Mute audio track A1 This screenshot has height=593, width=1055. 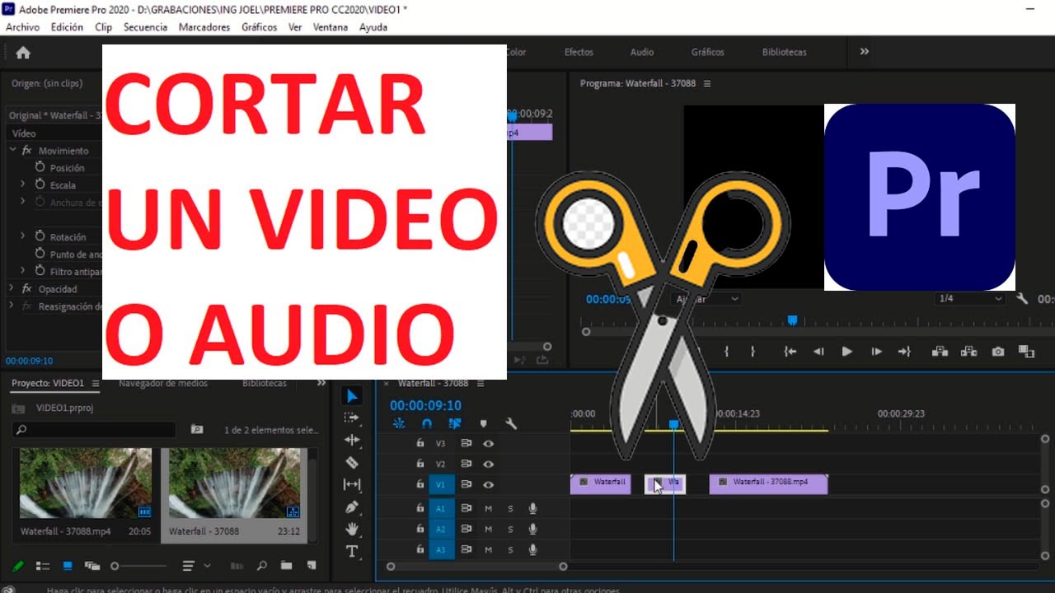tap(488, 508)
